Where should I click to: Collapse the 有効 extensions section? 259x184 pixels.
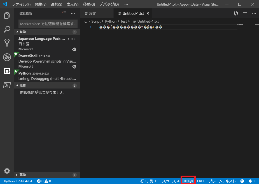[47, 32]
